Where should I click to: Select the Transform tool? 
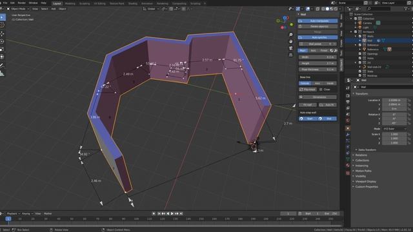click(x=2, y=57)
